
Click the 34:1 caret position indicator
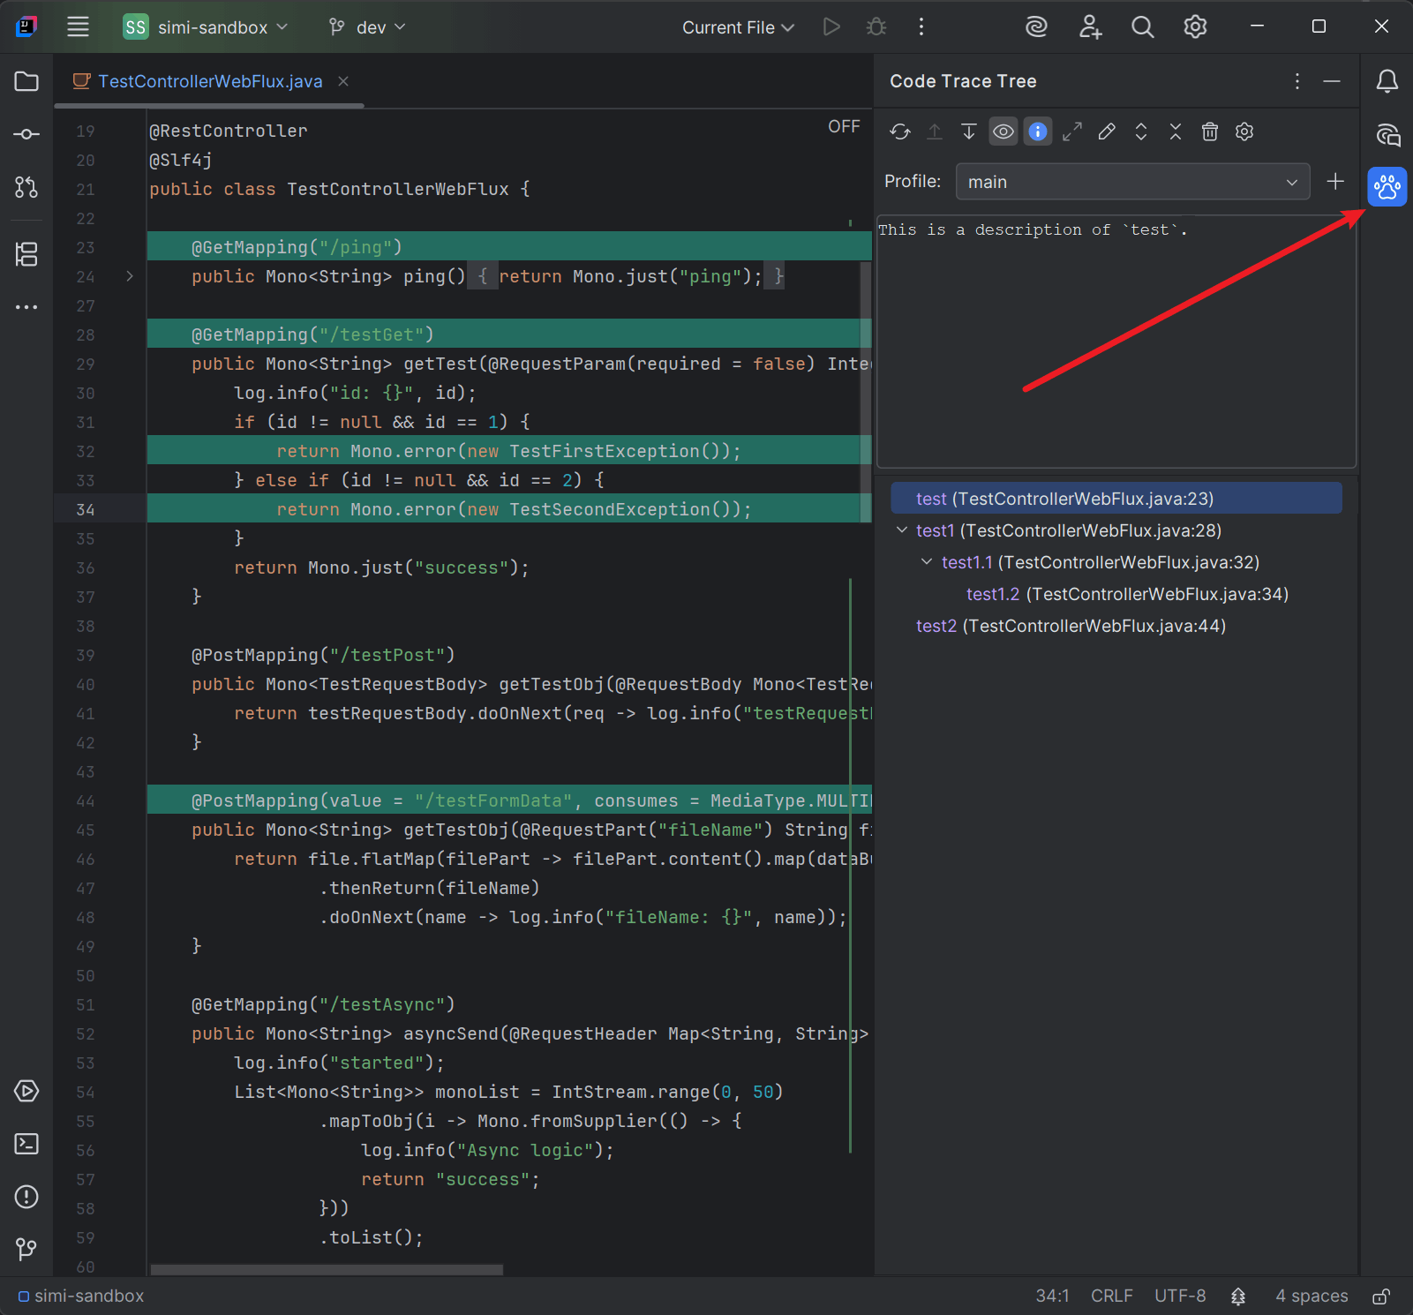1052,1296
